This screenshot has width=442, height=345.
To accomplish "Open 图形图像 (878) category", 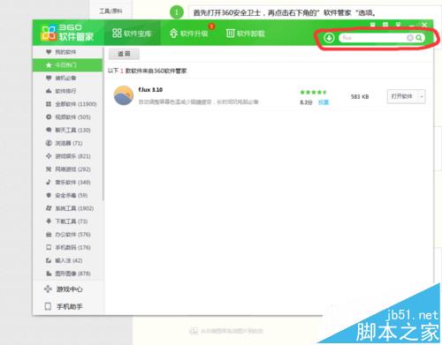I will [x=68, y=274].
